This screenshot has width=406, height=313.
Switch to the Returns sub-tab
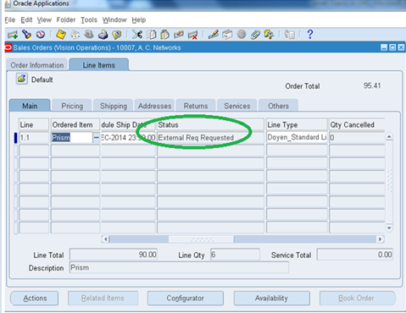196,106
